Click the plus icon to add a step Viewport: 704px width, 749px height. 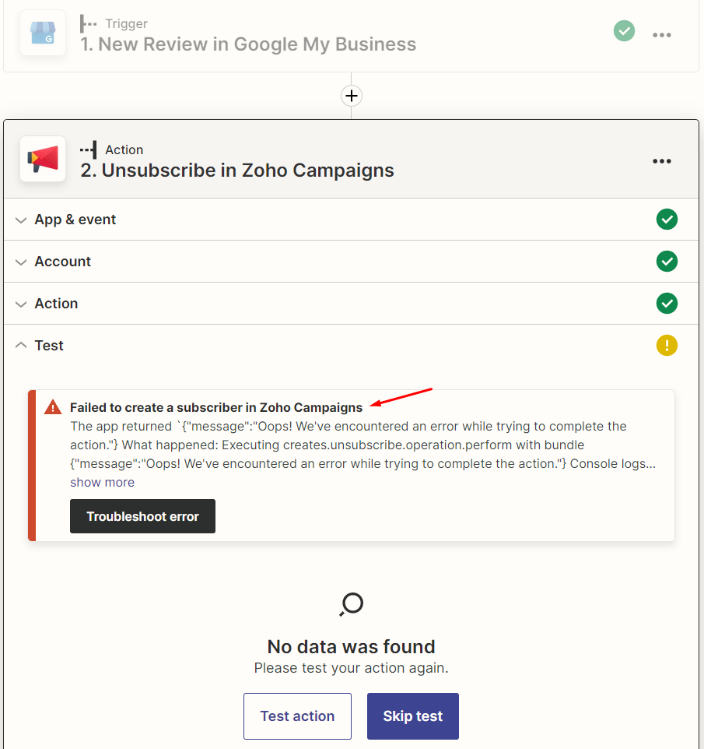[352, 96]
